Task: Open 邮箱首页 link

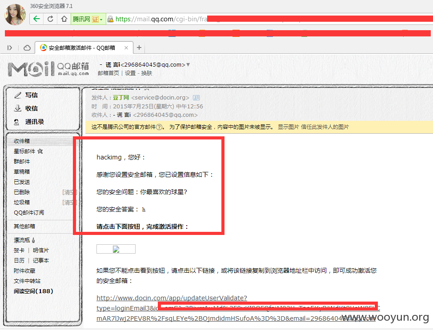Action: coord(108,73)
